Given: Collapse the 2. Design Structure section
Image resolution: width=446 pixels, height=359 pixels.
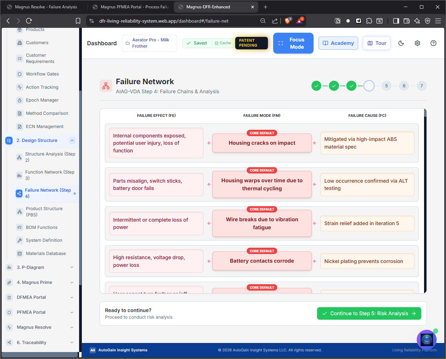Looking at the screenshot, I should coord(72,141).
